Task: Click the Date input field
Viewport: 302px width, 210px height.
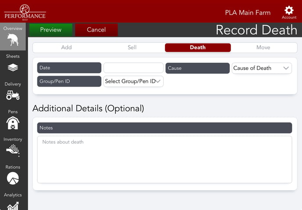Action: (x=133, y=68)
